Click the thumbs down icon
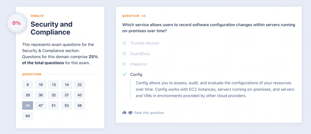 coord(131,113)
